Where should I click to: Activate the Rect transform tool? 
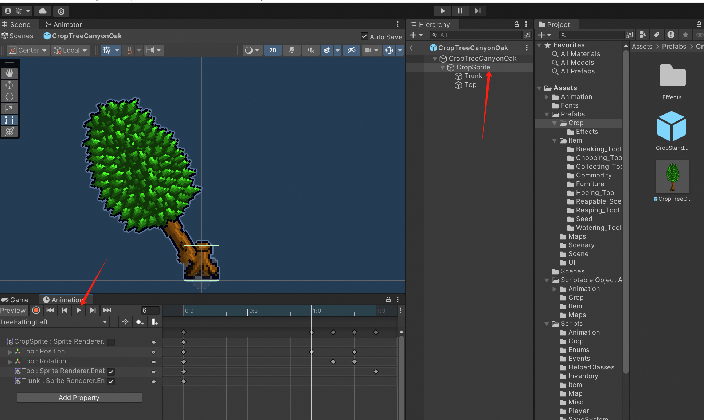(x=9, y=120)
